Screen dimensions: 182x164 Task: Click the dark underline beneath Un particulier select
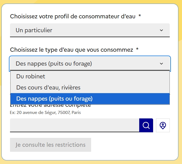pos(90,37)
